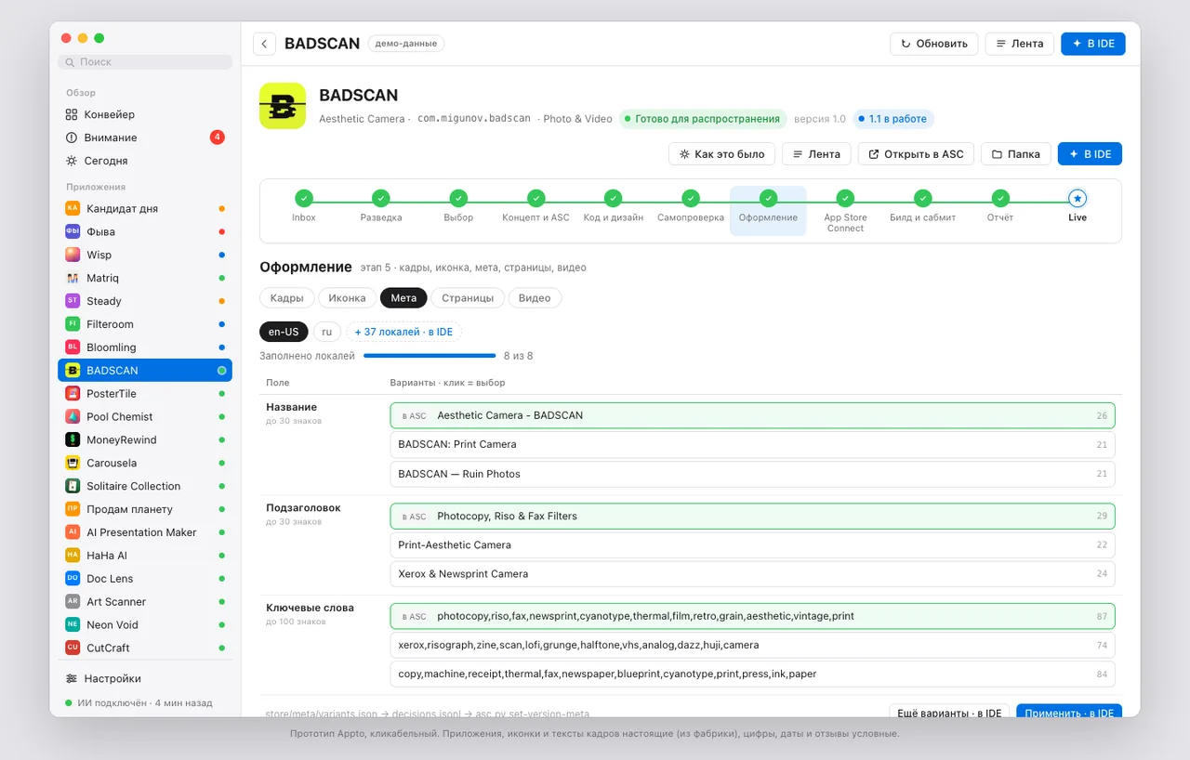Viewport: 1190px width, 760px height.
Task: Click the Открыть в ASC button
Action: pos(916,154)
